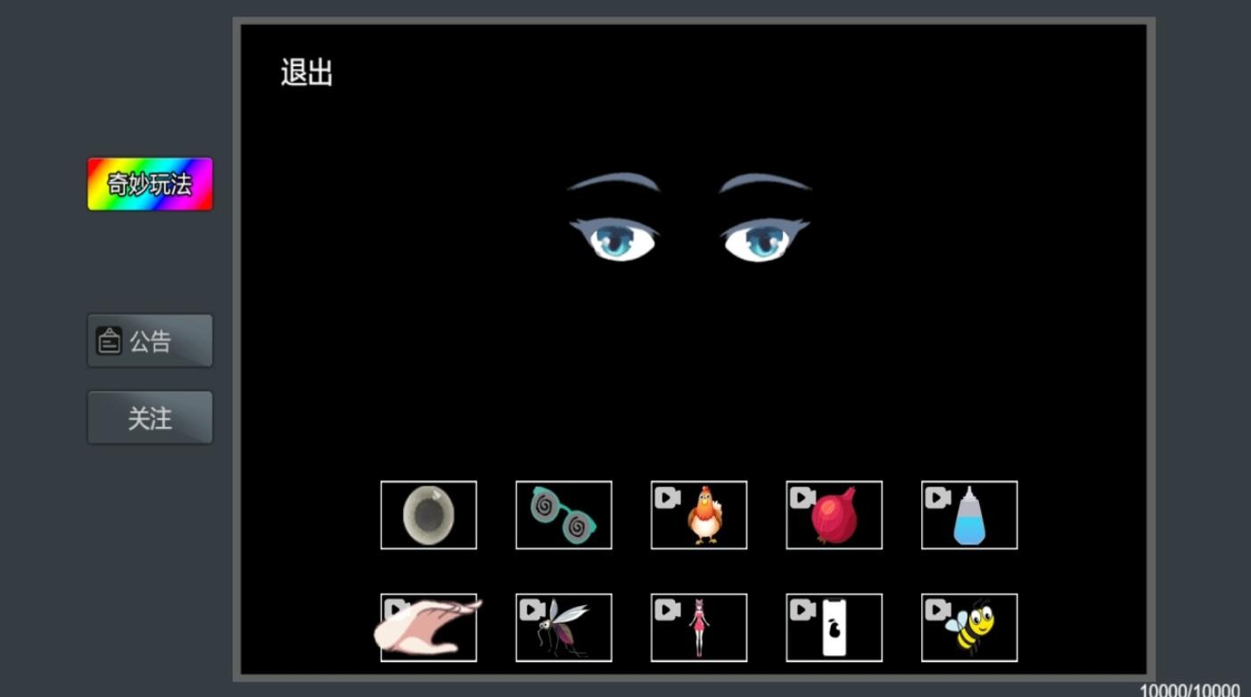The width and height of the screenshot is (1251, 697).
Task: Choose the spiral sunglasses item
Action: coord(564,515)
